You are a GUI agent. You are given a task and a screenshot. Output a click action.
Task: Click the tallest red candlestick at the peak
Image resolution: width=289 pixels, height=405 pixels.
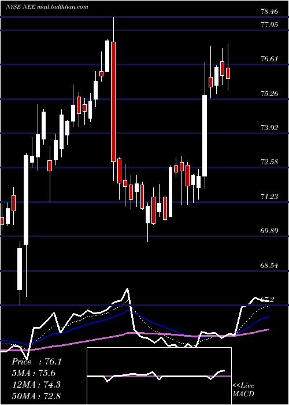pos(113,102)
